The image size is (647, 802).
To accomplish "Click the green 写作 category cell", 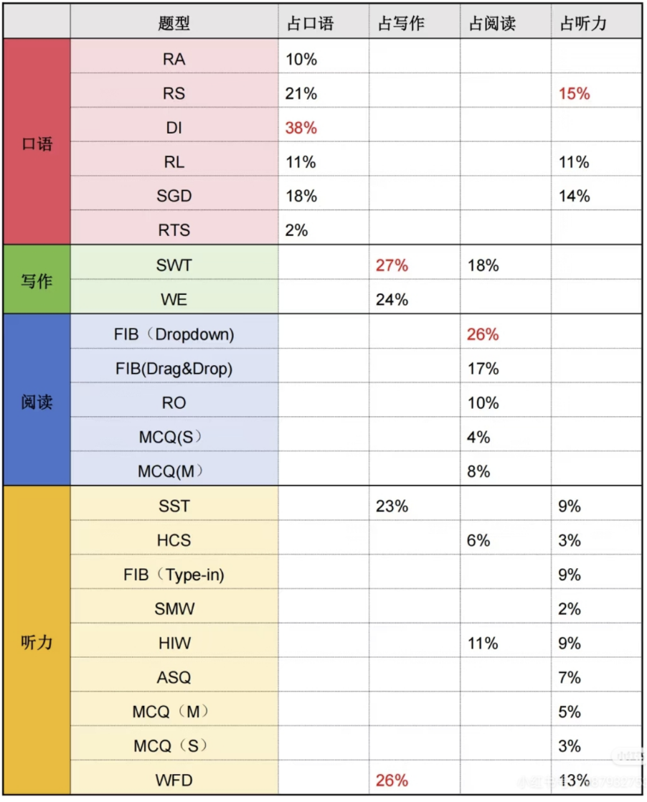I will pos(37,281).
